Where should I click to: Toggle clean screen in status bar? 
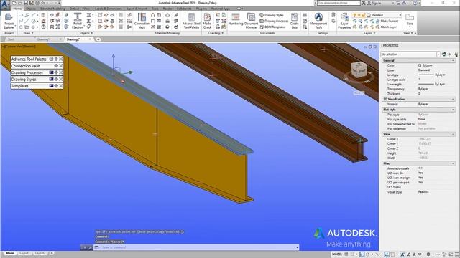pos(451,254)
